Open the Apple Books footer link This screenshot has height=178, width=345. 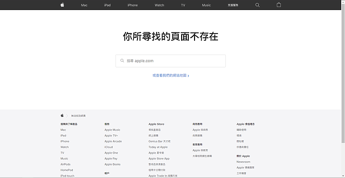[x=113, y=164]
